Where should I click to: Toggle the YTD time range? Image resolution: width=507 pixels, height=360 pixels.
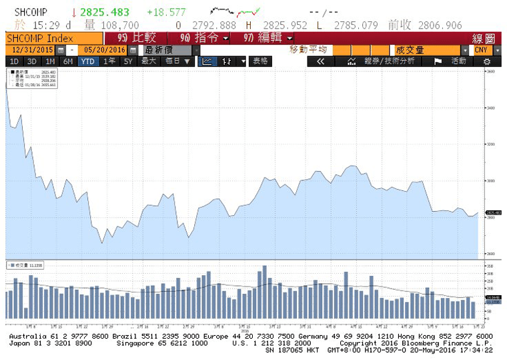87,61
